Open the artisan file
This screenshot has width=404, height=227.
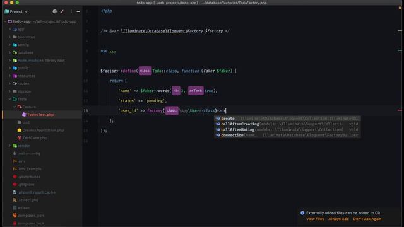[23, 207]
